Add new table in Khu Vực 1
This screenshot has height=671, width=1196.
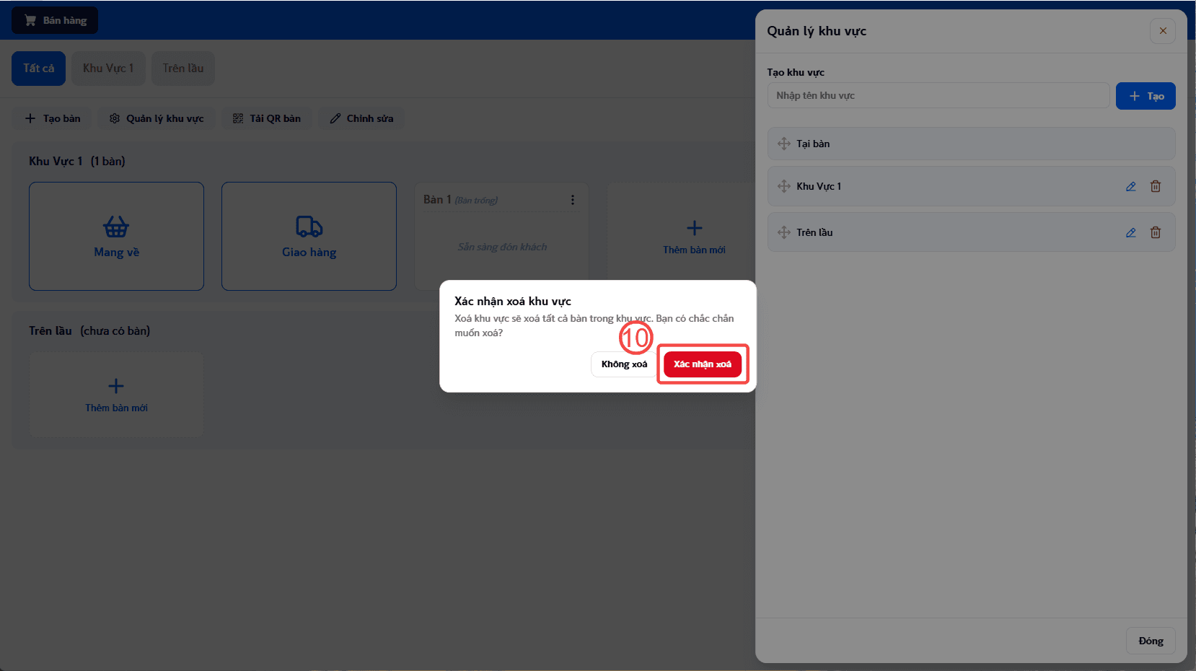694,236
